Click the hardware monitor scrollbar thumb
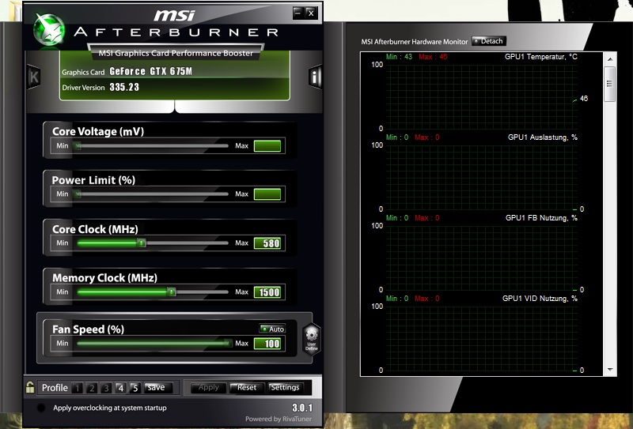The height and width of the screenshot is (429, 633). tap(609, 85)
